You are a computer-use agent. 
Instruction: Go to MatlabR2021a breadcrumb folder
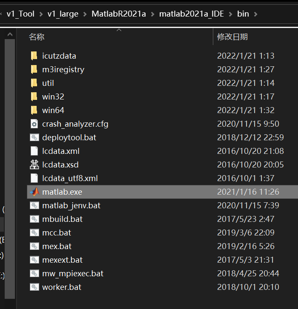point(119,14)
